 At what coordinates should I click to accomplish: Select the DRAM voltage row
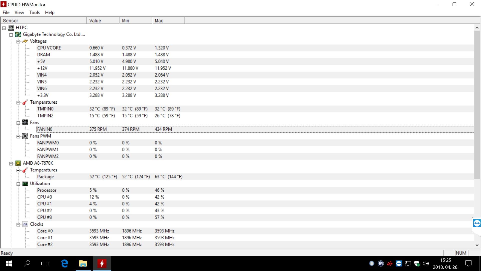[x=255, y=55]
